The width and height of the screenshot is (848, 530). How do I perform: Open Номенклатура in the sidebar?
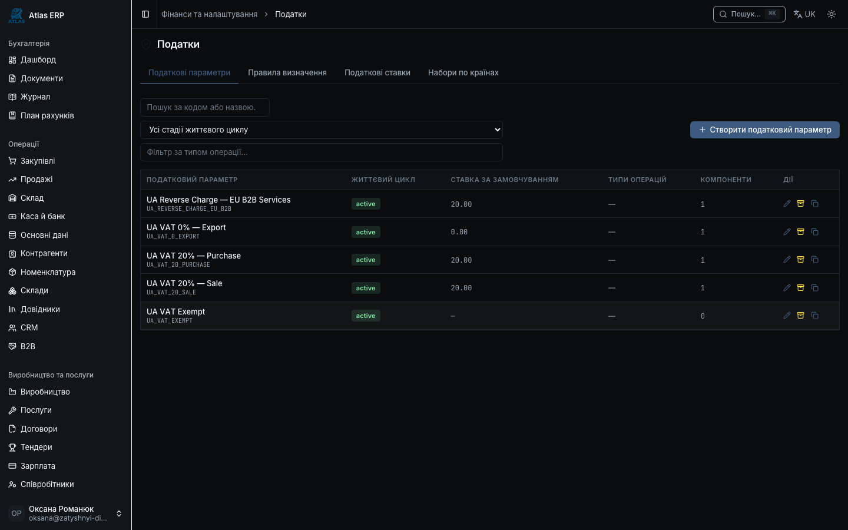pyautogui.click(x=65, y=272)
